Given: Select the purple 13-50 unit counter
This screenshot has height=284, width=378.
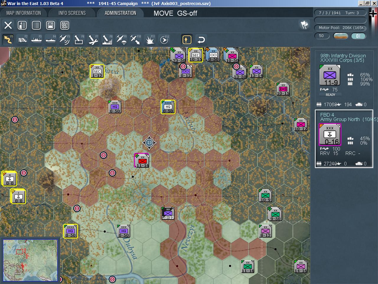Looking at the screenshot, I should (239, 72).
